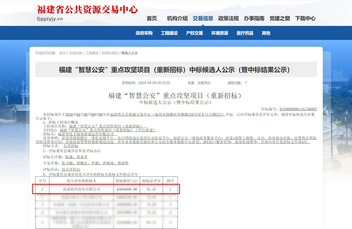Image resolution: width=352 pixels, height=229 pixels.
Task: Choose the 环境资源 category tab
Action: click(x=220, y=33)
